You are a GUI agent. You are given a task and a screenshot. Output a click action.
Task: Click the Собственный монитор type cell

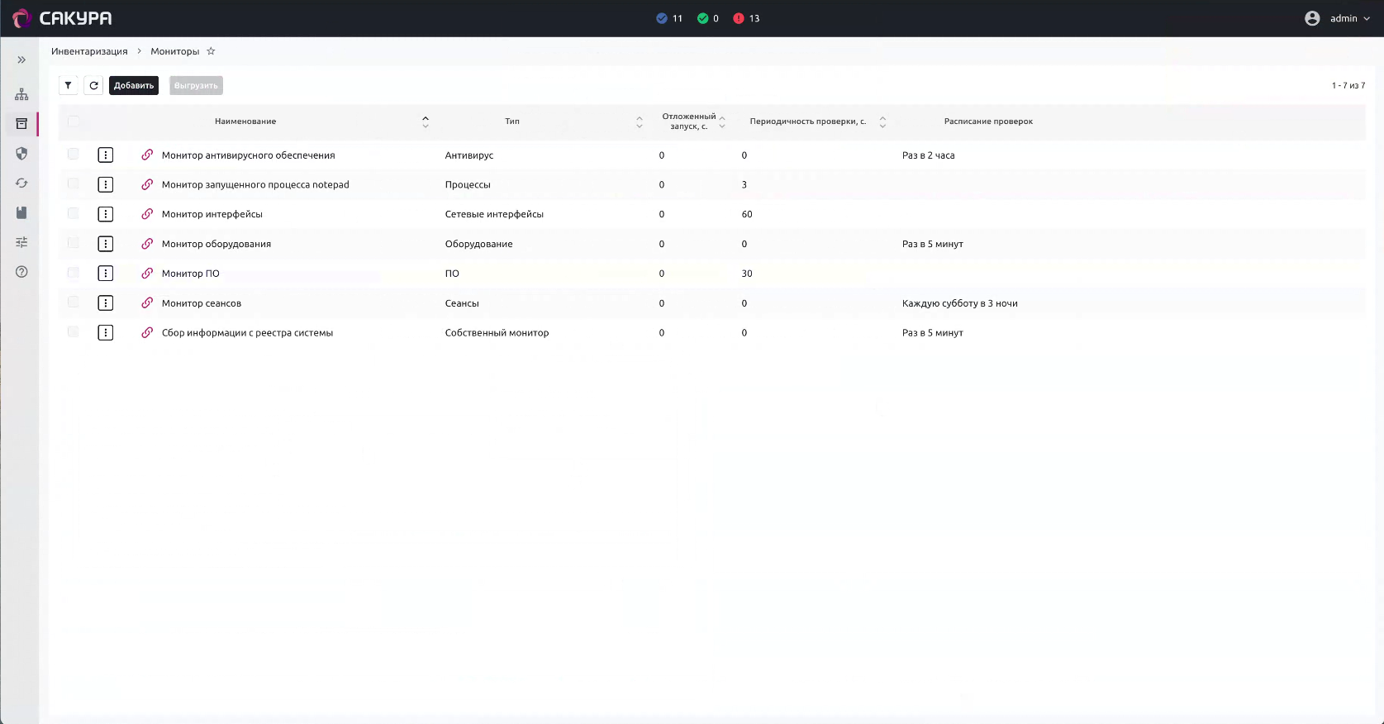(x=497, y=333)
